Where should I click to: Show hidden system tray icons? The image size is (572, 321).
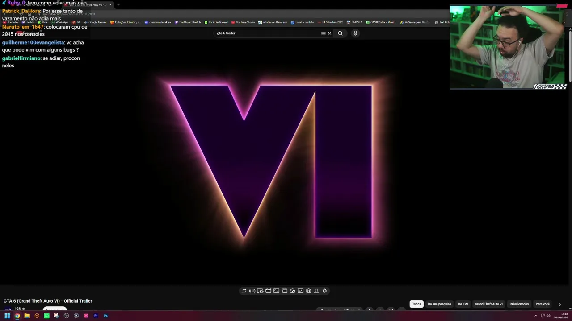pos(536,316)
